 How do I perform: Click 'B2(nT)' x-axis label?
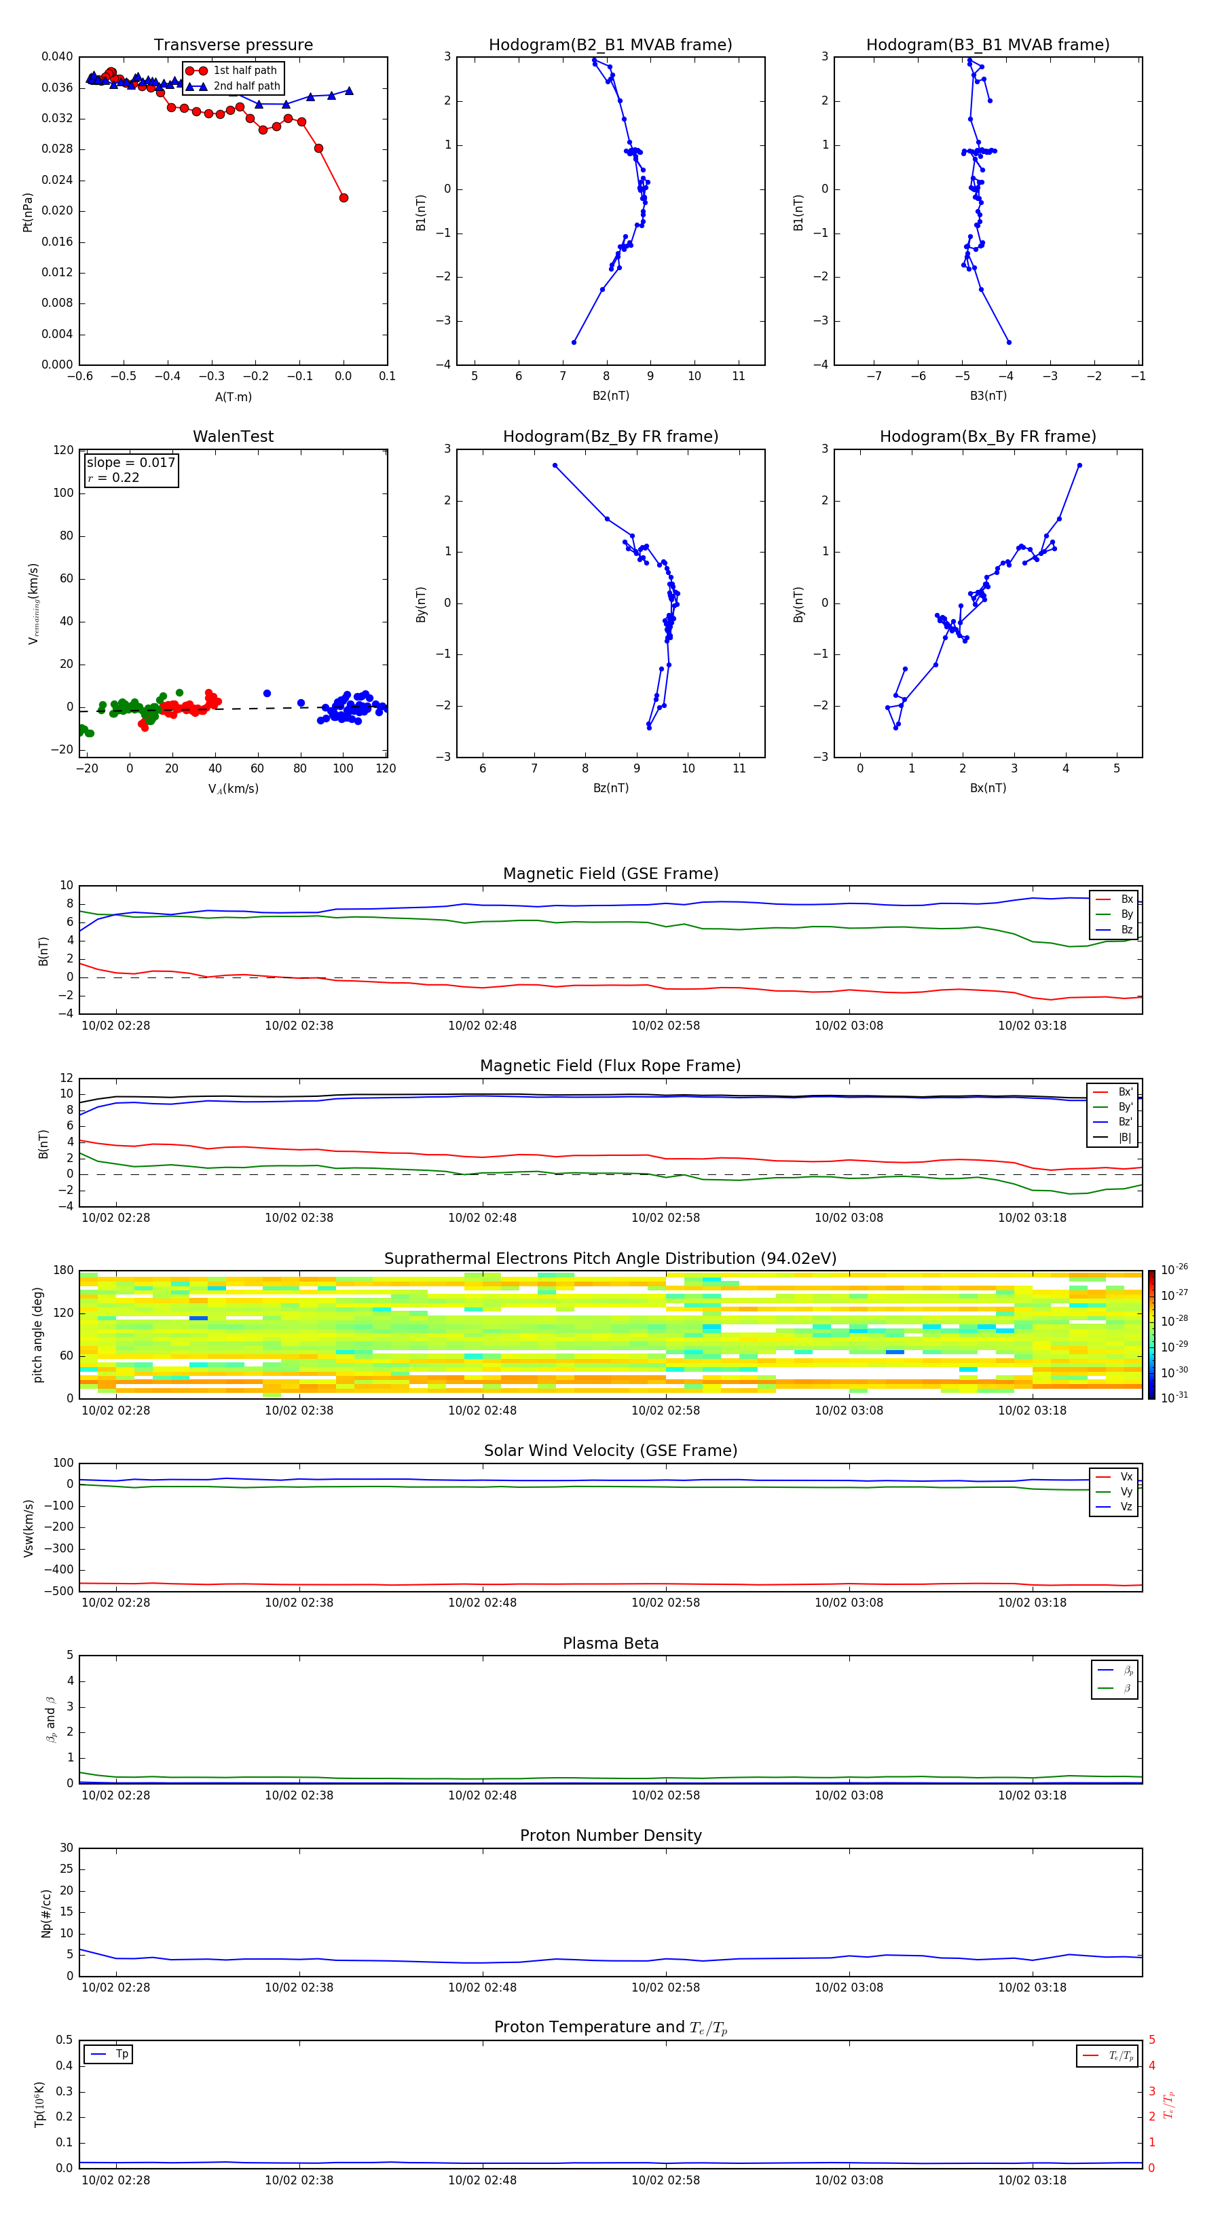(x=610, y=396)
